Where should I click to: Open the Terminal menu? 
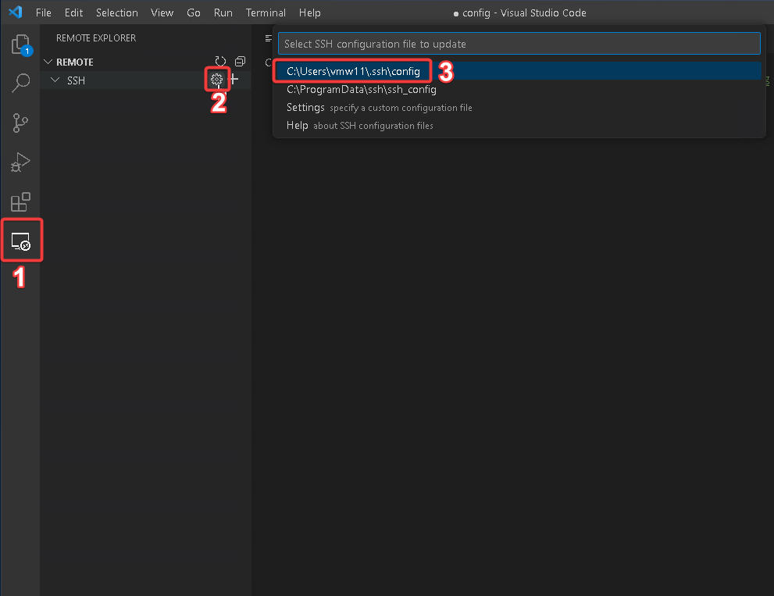pos(266,12)
